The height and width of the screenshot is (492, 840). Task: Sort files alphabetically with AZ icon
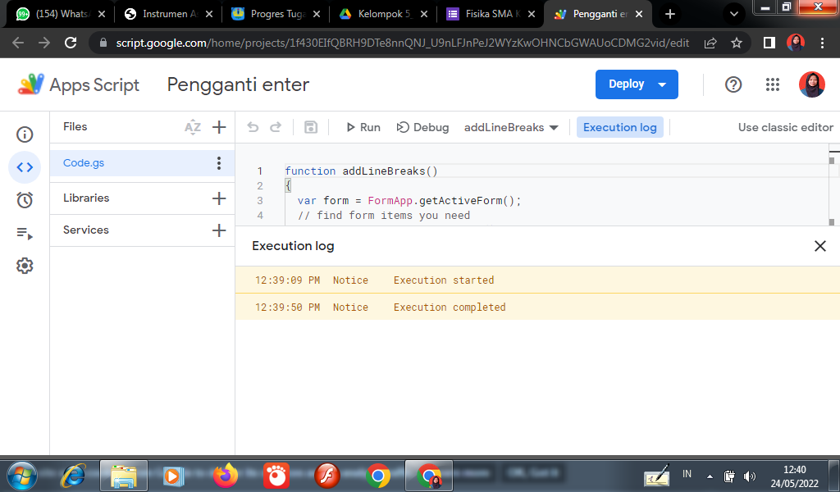click(193, 127)
